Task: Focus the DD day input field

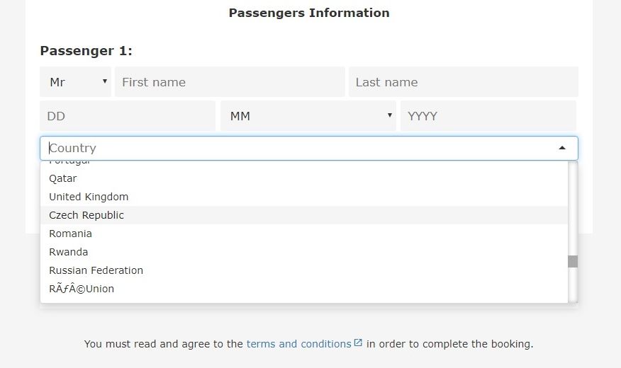Action: pyautogui.click(x=128, y=116)
